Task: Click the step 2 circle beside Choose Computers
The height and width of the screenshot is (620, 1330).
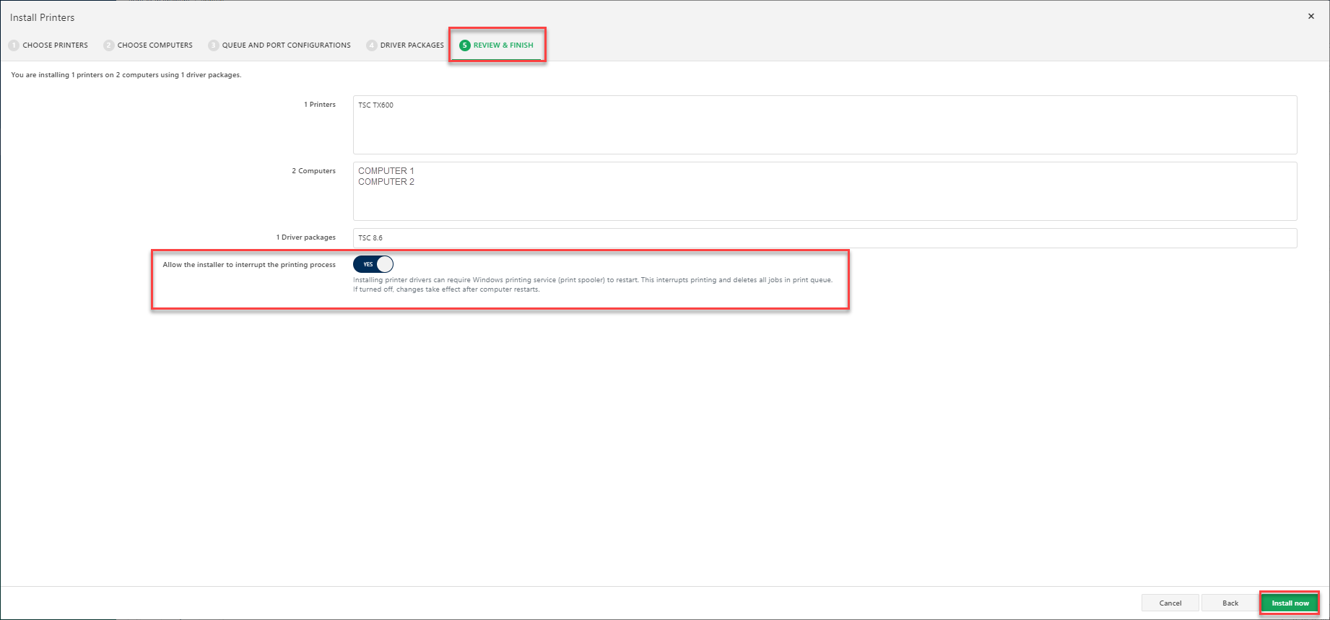Action: point(109,45)
